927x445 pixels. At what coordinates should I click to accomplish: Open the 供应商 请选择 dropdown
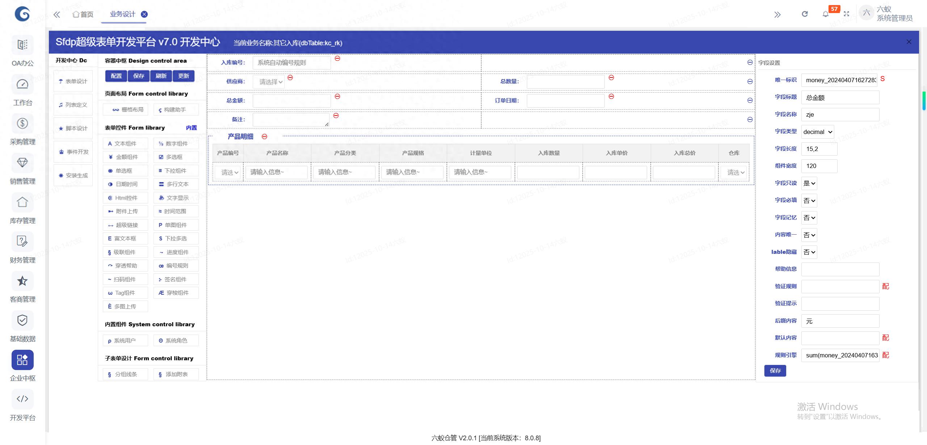[x=268, y=81]
